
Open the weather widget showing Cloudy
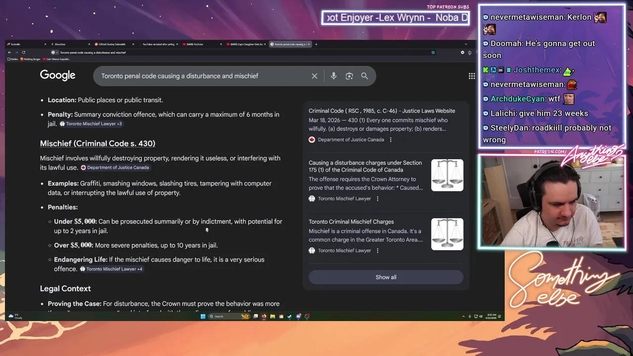tap(15, 316)
